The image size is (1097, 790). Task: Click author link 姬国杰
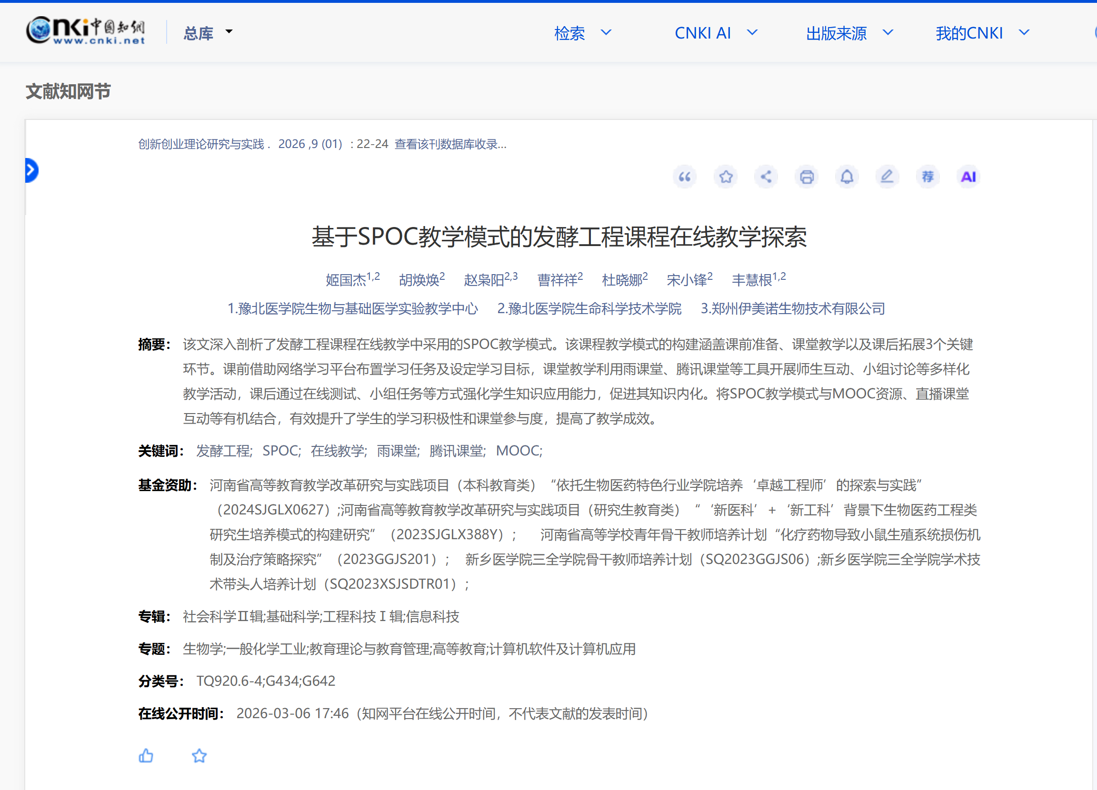tap(346, 280)
